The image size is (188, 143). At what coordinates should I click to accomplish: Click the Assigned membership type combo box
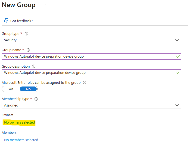[x=91, y=105]
